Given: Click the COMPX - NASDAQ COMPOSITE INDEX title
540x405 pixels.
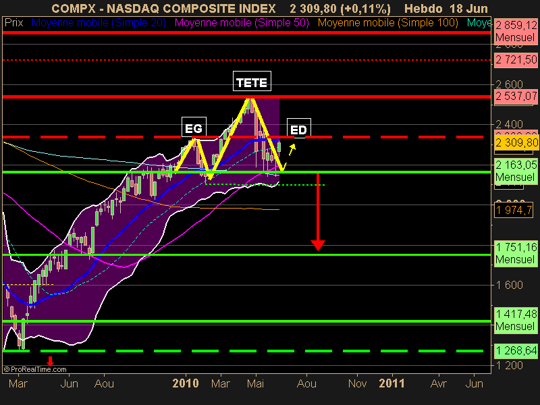Looking at the screenshot, I should coord(163,8).
